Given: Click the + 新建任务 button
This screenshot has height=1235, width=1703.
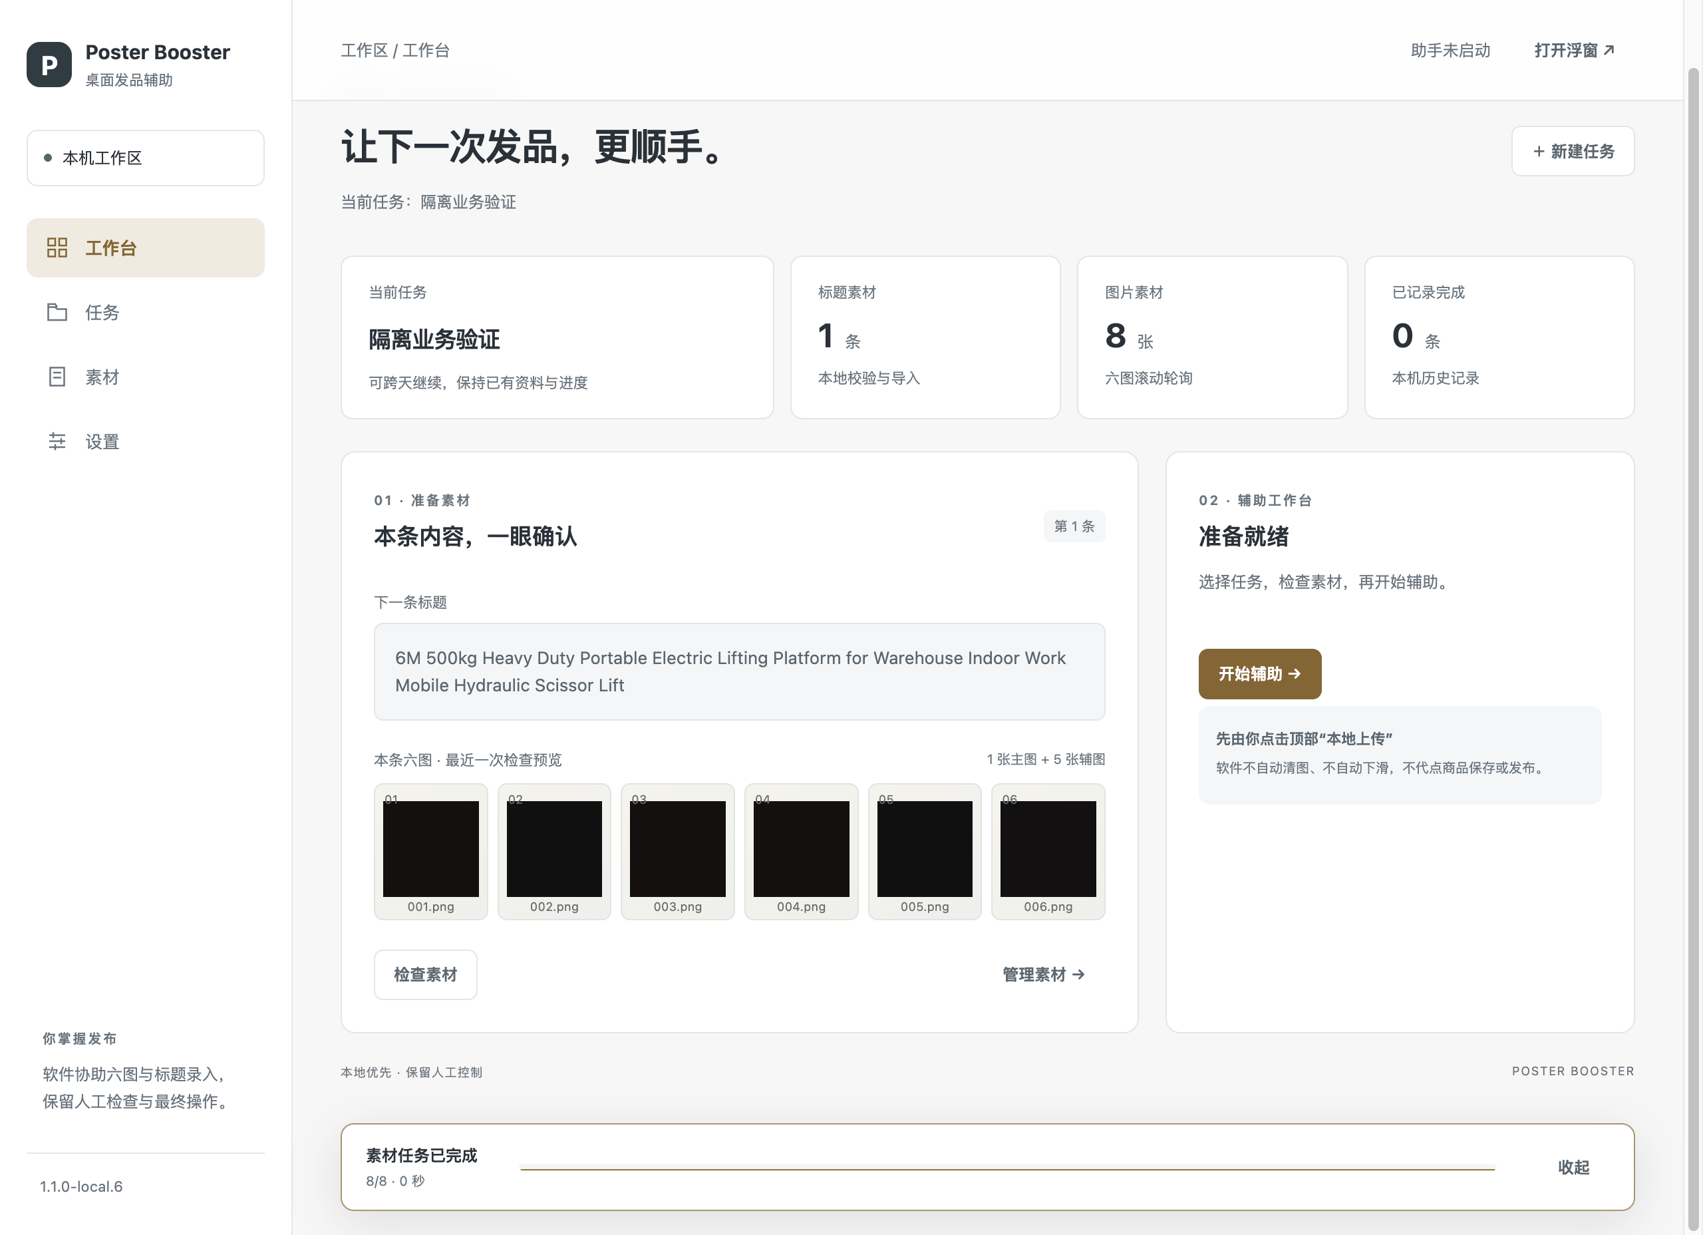Looking at the screenshot, I should [1573, 151].
